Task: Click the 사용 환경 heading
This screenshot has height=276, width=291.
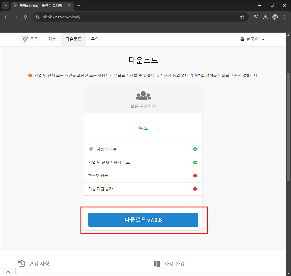Action: coord(174,264)
